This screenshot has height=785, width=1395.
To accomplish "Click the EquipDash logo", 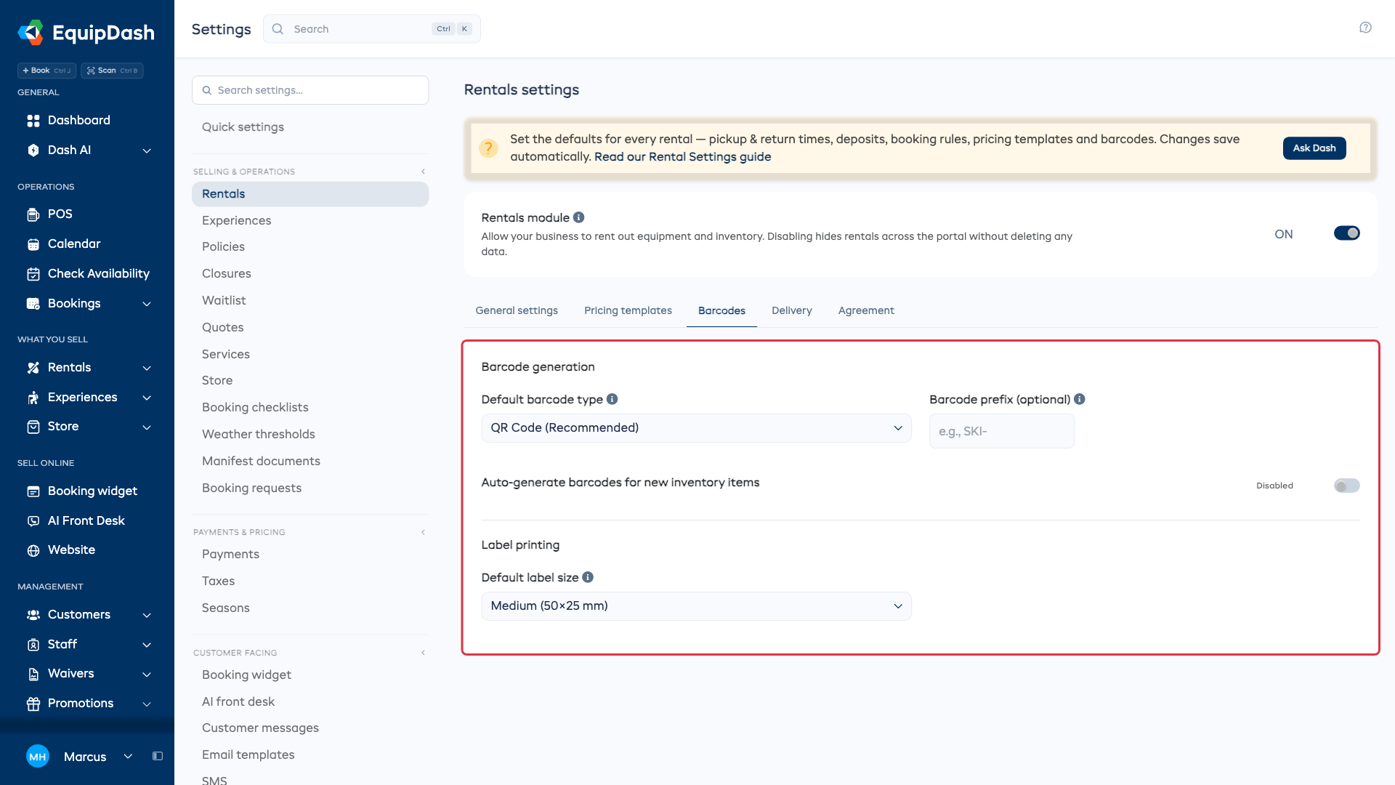I will 86,33.
